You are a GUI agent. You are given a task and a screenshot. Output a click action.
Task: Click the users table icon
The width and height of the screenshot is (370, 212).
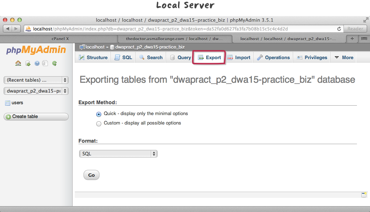pos(8,103)
